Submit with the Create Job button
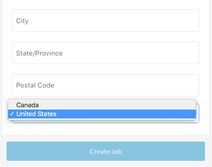The height and width of the screenshot is (167, 212). (106, 151)
